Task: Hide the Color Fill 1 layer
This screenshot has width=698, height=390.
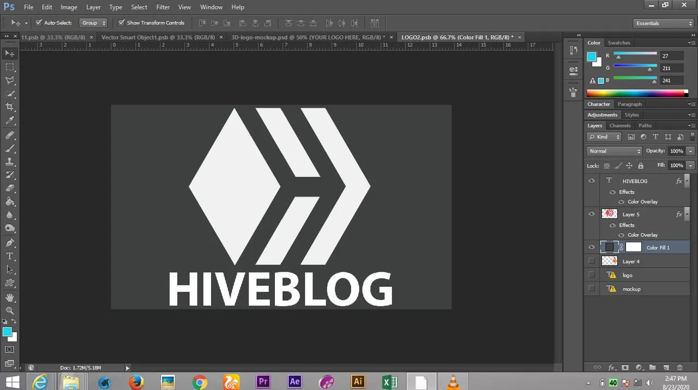Action: [592, 247]
